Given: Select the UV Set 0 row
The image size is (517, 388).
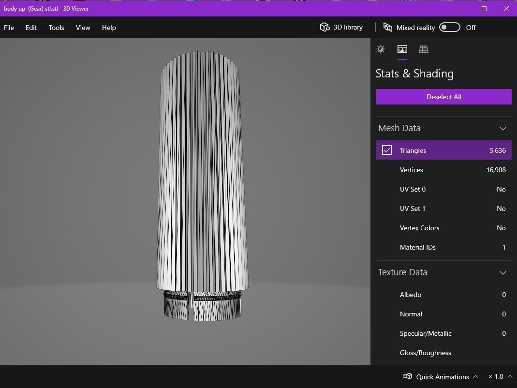Looking at the screenshot, I should coord(444,189).
